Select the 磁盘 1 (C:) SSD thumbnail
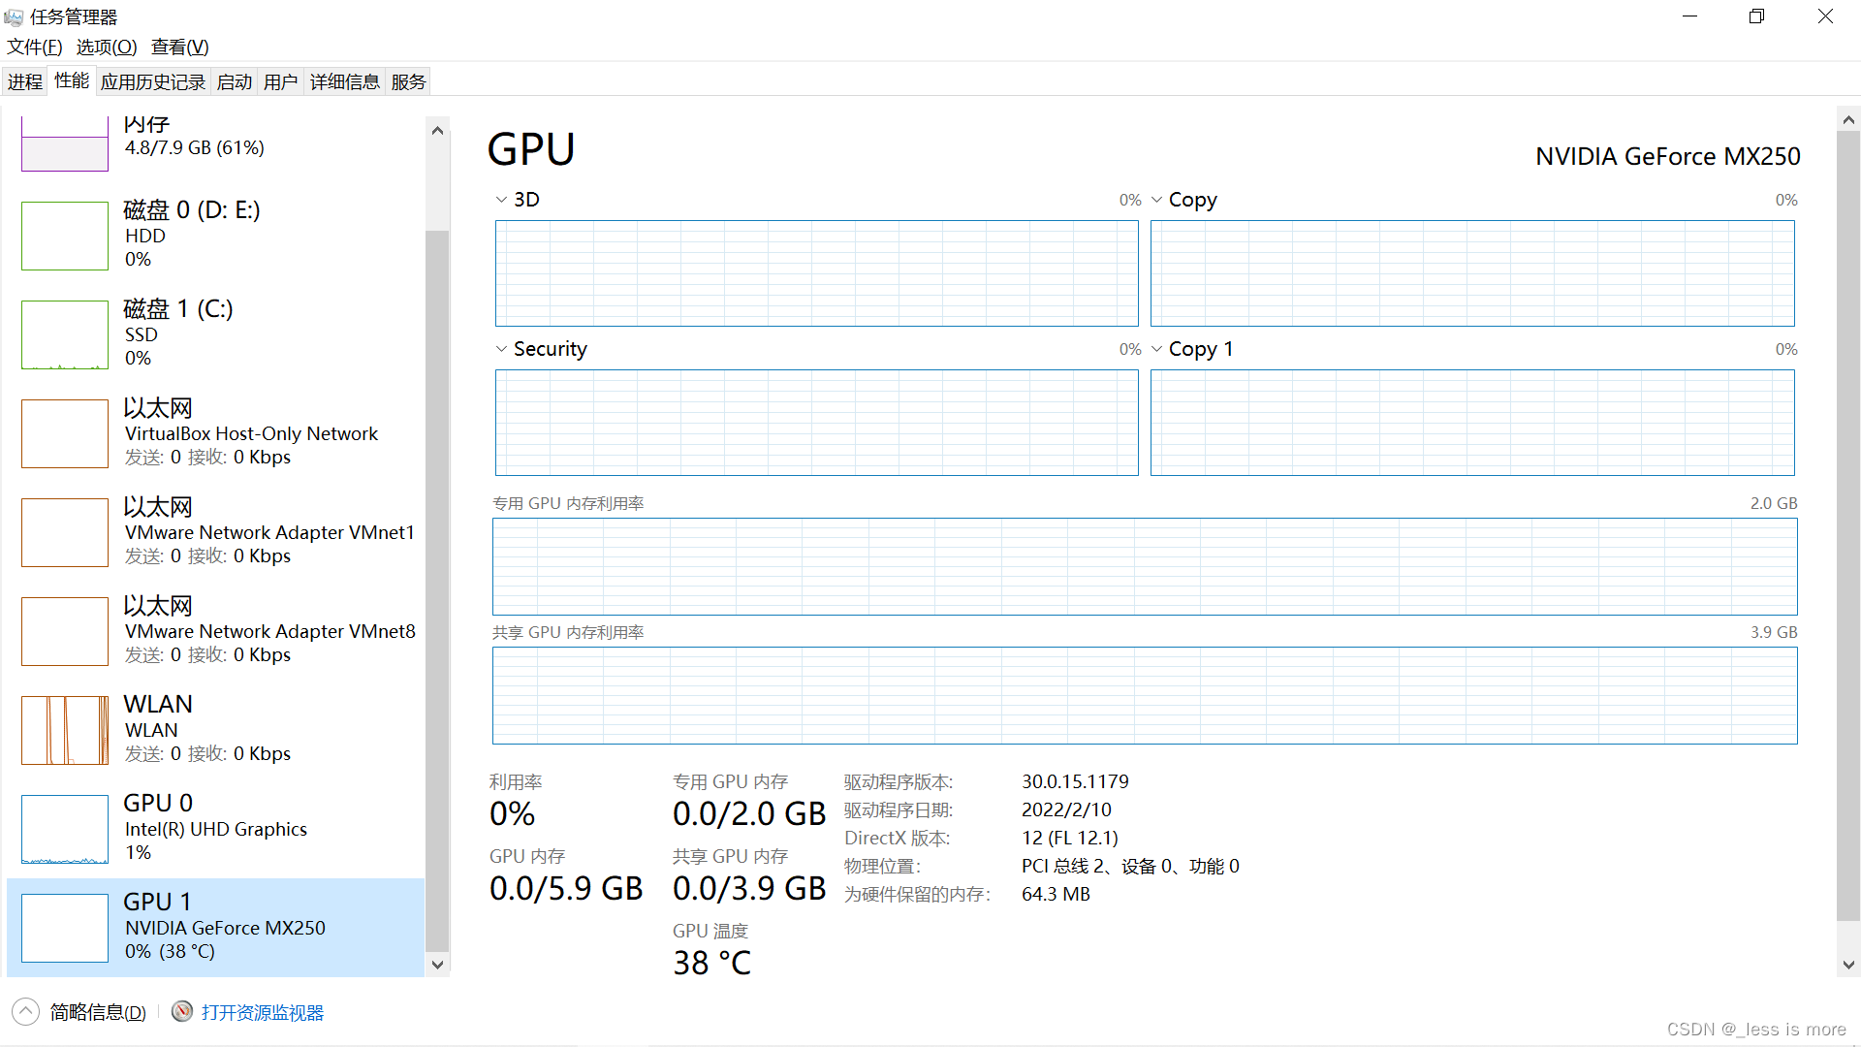This screenshot has height=1047, width=1861. tap(65, 334)
